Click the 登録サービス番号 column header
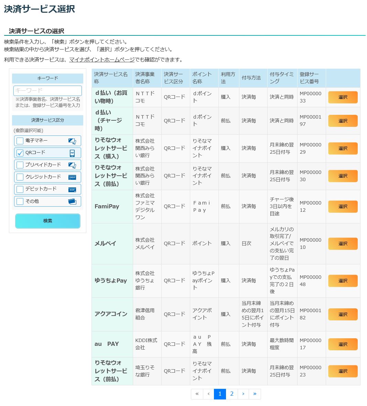The width and height of the screenshot is (367, 406). tap(312, 78)
